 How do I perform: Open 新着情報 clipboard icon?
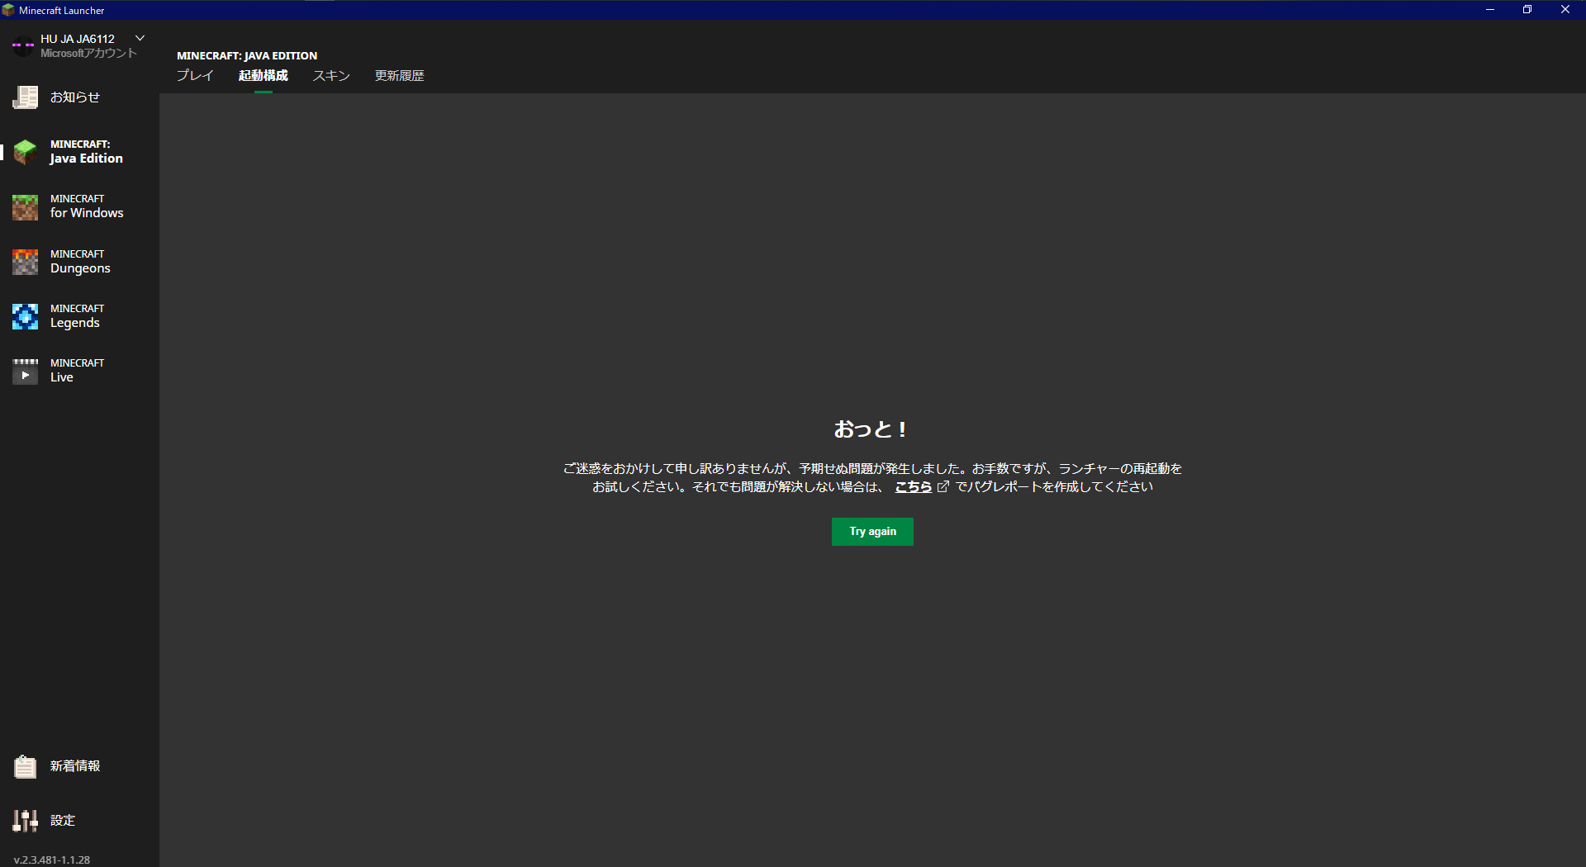(x=25, y=766)
